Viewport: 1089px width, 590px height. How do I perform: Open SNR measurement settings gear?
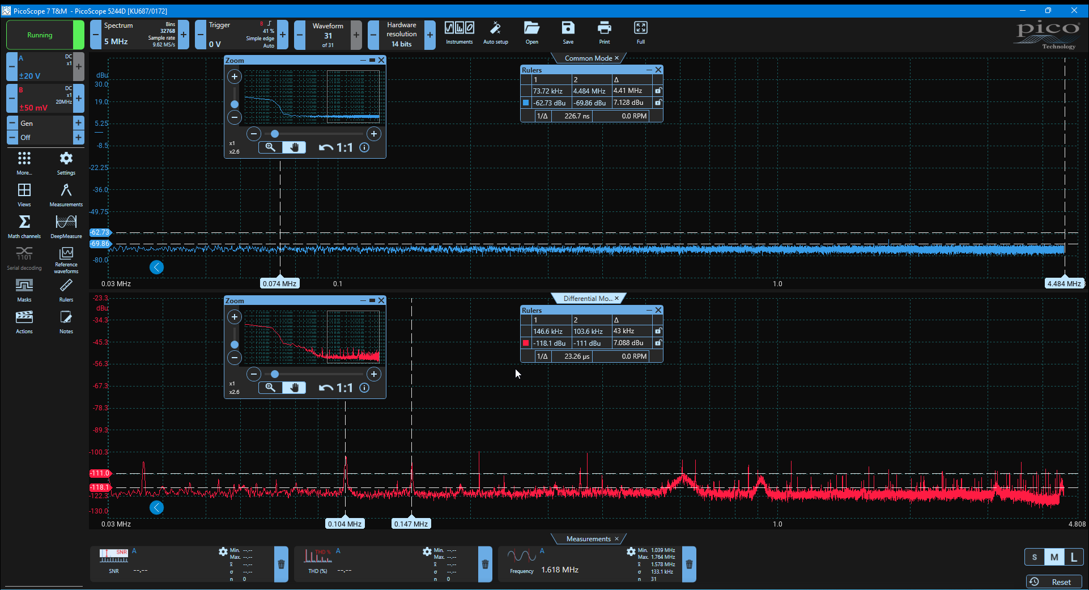223,551
